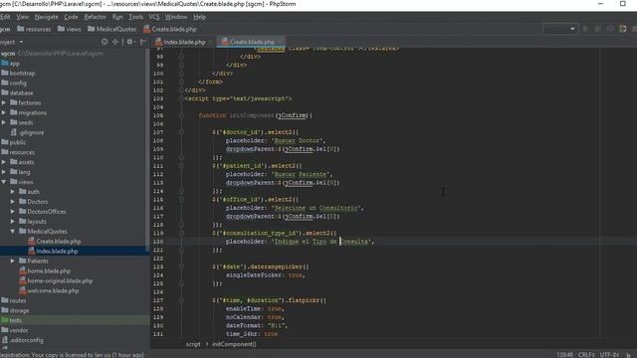Click MedicalQuotes breadcrumb in navigation bar
This screenshot has height=358, width=637.
click(112, 29)
